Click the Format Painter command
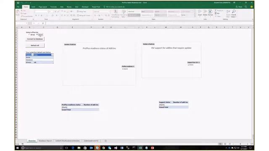 [x=27, y=16]
